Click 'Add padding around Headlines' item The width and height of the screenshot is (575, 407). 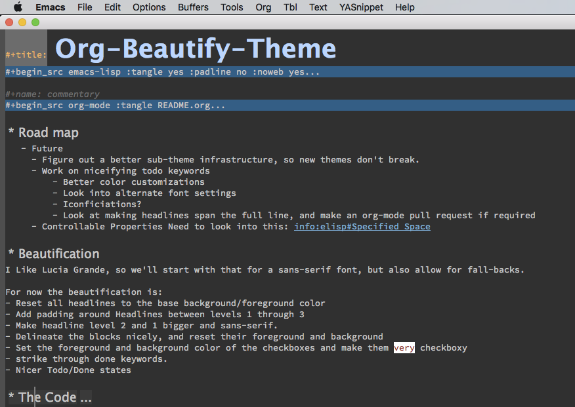point(160,315)
